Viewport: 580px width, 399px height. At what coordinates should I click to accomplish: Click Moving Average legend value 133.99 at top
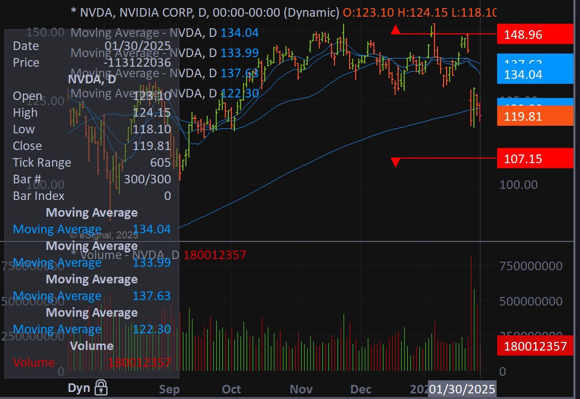239,53
